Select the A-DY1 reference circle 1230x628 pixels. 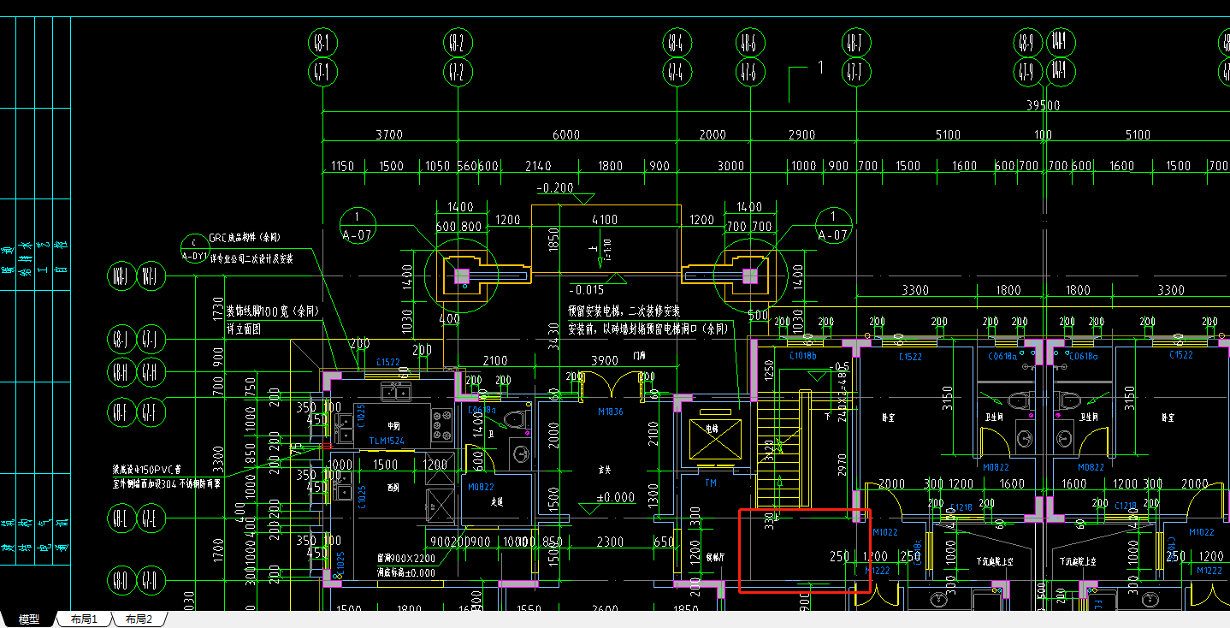pos(194,248)
